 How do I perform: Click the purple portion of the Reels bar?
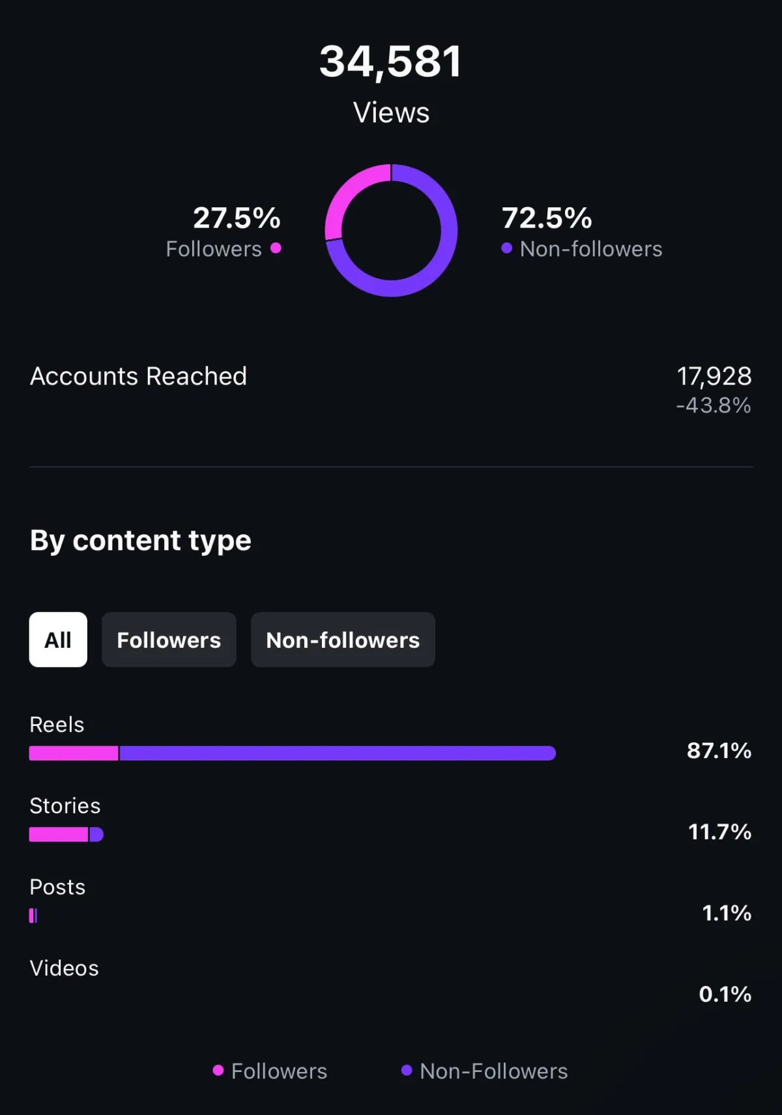pyautogui.click(x=338, y=753)
